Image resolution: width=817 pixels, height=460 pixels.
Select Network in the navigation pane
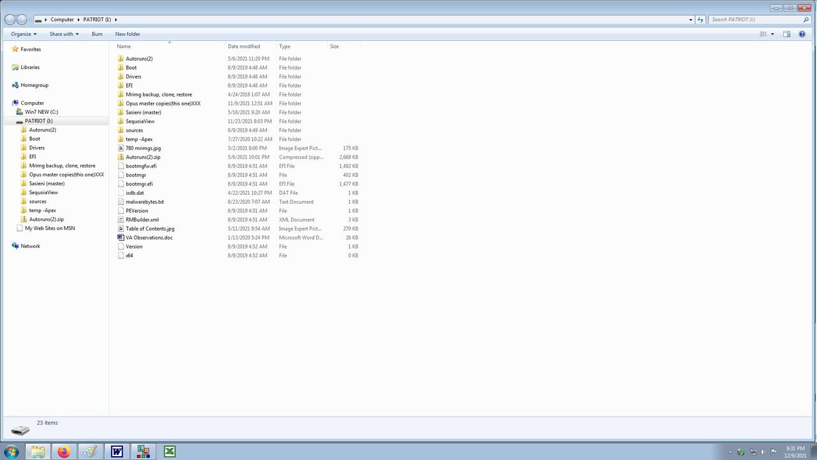pyautogui.click(x=30, y=246)
